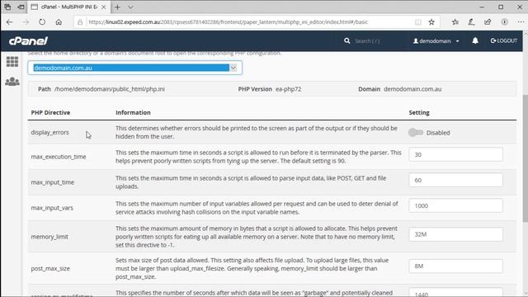Click the extensions icon in browser toolbar
This screenshot has width=528, height=297.
(504, 22)
